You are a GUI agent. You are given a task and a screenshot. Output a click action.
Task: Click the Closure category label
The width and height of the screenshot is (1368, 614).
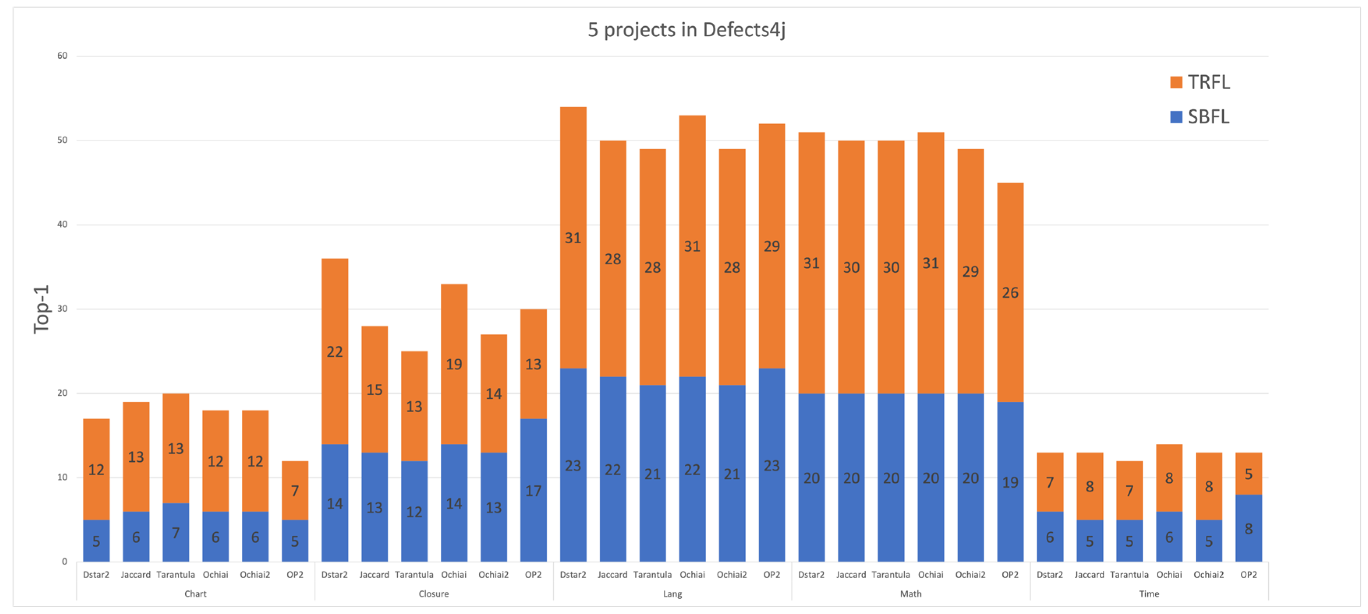point(433,594)
